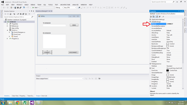Expand the (DataBindings) property
The image size is (187, 105).
point(150,22)
